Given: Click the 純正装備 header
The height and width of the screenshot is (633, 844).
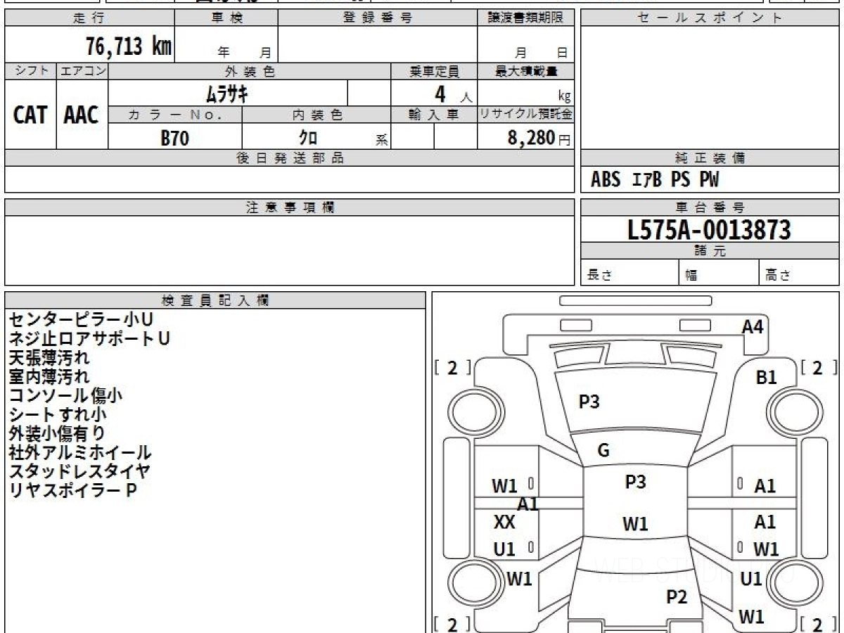Looking at the screenshot, I should [x=710, y=158].
